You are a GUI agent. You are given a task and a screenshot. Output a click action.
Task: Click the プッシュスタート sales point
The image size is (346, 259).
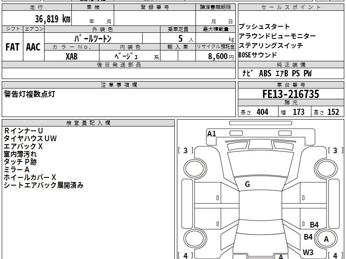264,26
